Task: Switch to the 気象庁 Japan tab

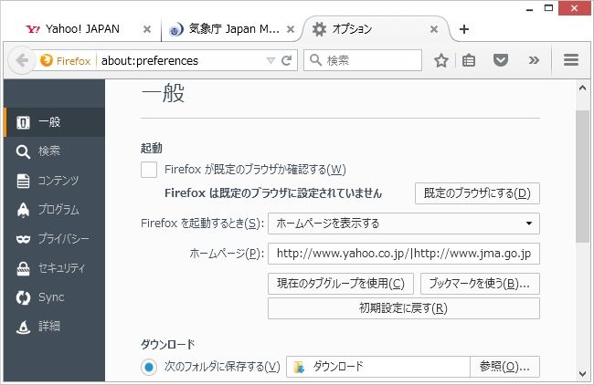Action: [x=234, y=29]
